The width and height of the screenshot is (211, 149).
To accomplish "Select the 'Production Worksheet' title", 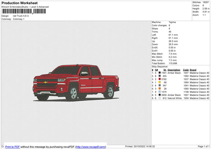I will (19, 3).
